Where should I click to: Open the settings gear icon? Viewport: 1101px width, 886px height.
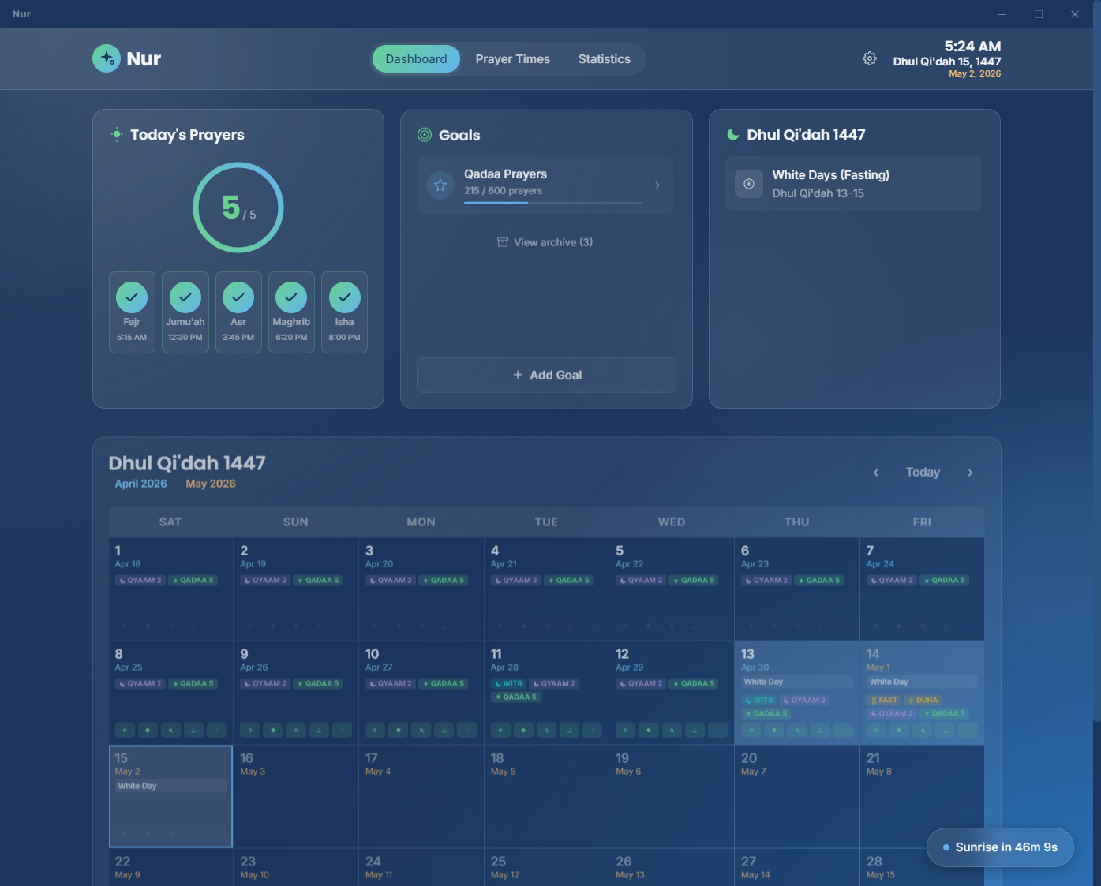869,58
